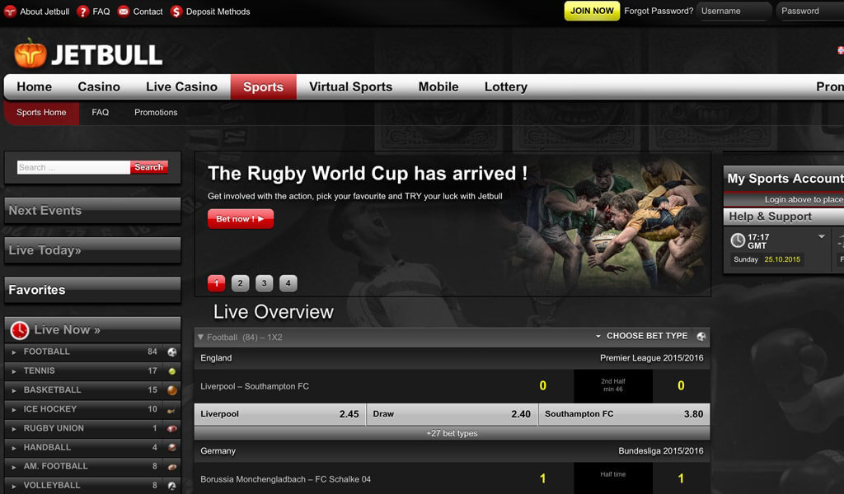Open the Choose Bet Type dropdown
The height and width of the screenshot is (494, 844).
click(641, 336)
